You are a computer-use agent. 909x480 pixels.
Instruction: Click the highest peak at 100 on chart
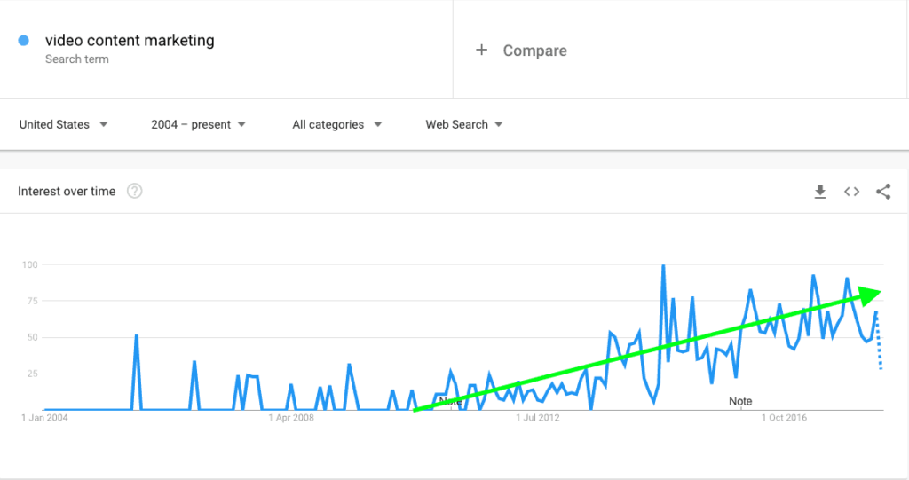click(663, 266)
